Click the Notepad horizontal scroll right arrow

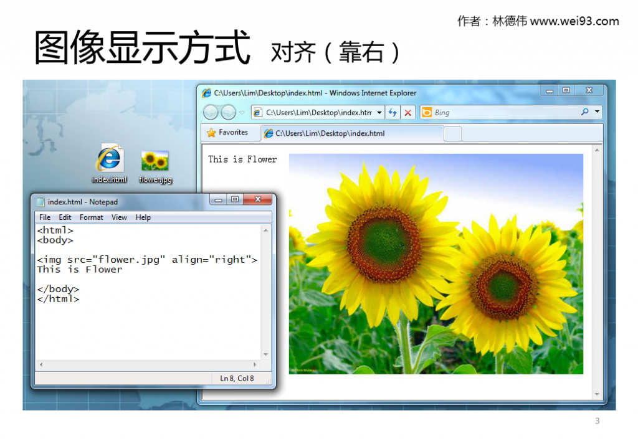[x=255, y=364]
